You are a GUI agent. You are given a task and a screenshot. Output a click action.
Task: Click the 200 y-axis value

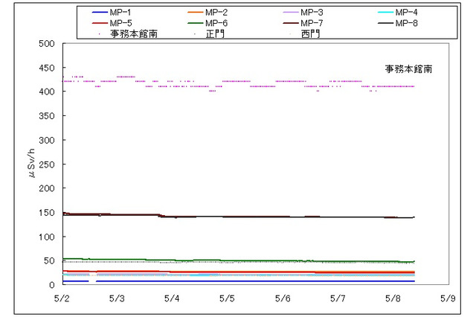47,188
